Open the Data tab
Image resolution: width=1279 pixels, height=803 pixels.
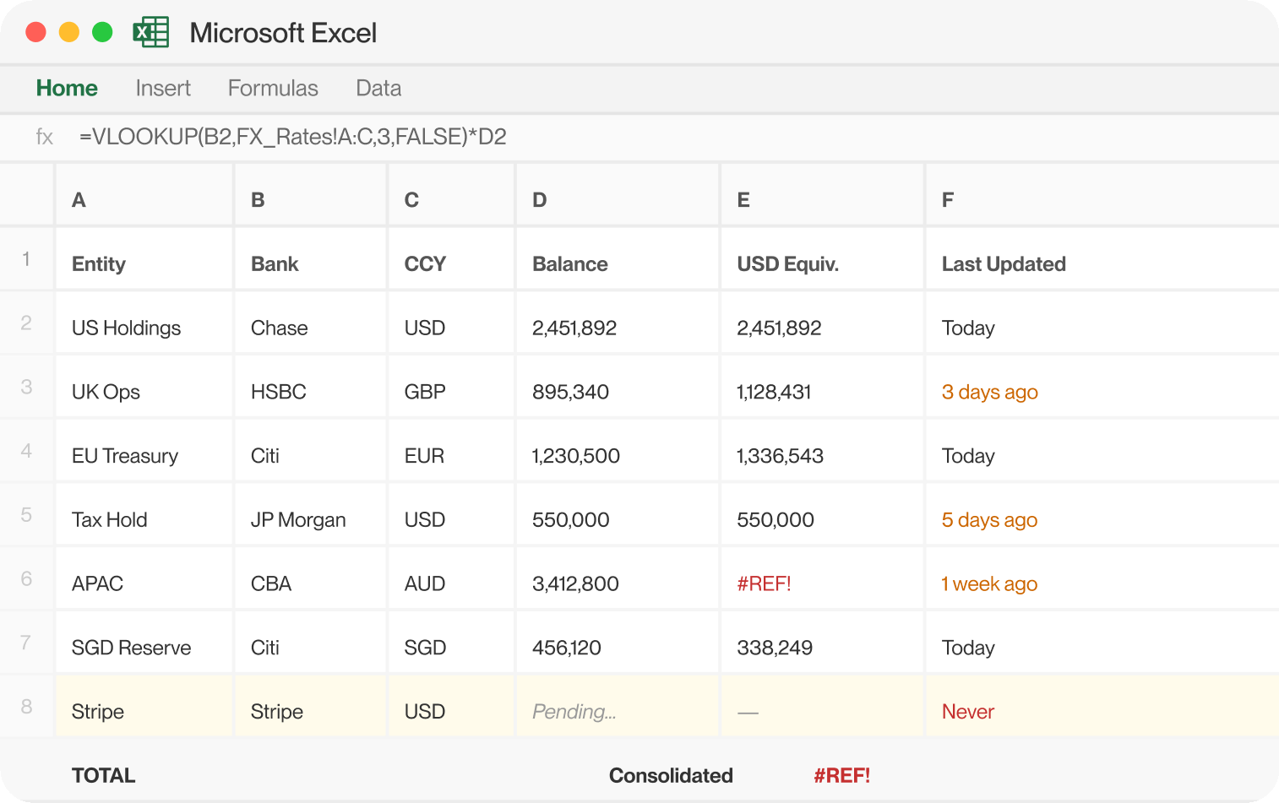[x=378, y=88]
